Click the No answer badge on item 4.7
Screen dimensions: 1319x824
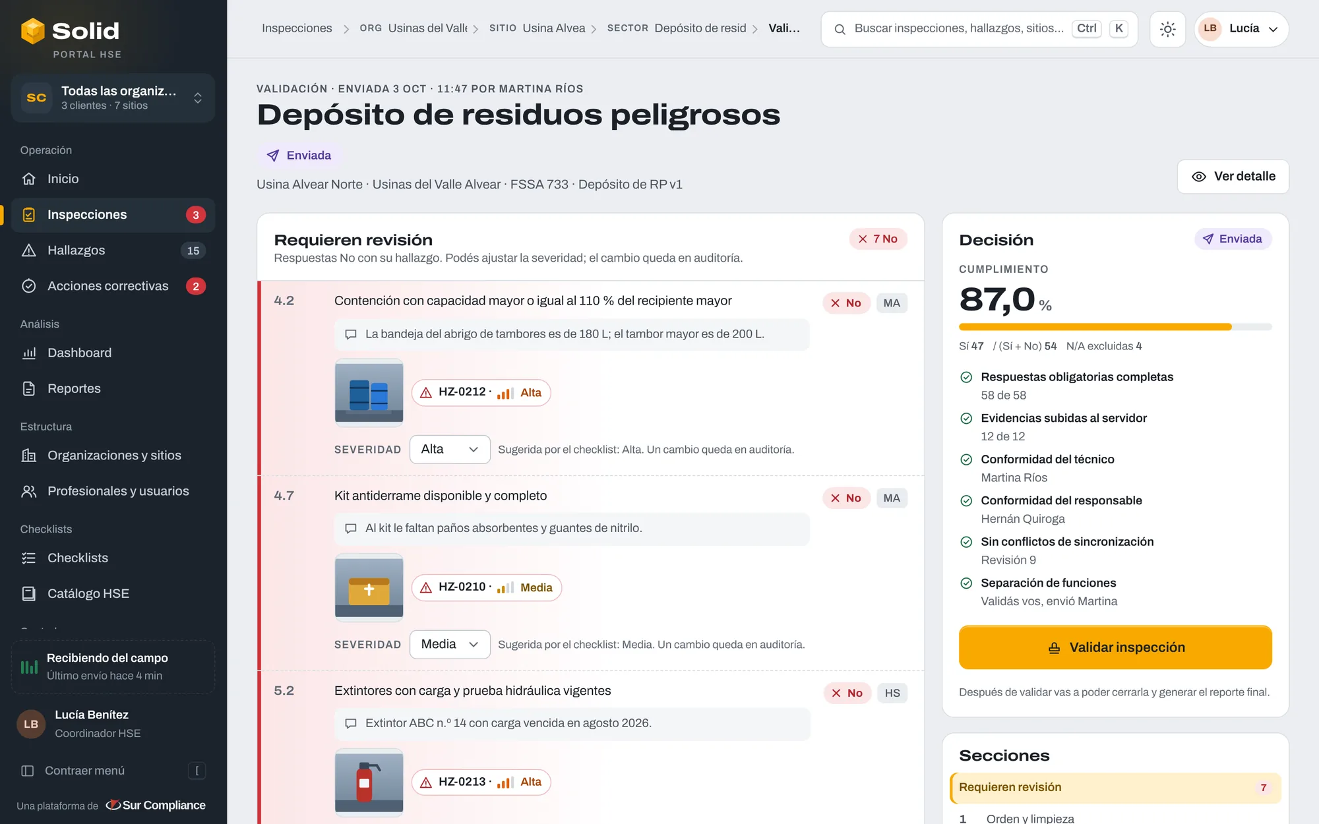(846, 498)
